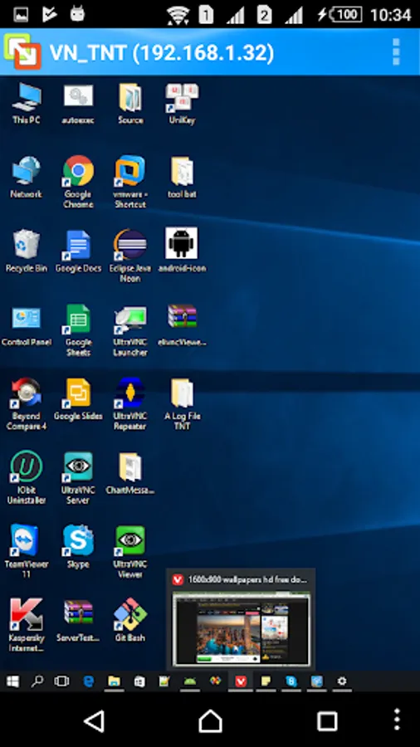Tap the Android Back navigation button
The image size is (420, 747).
(x=95, y=720)
